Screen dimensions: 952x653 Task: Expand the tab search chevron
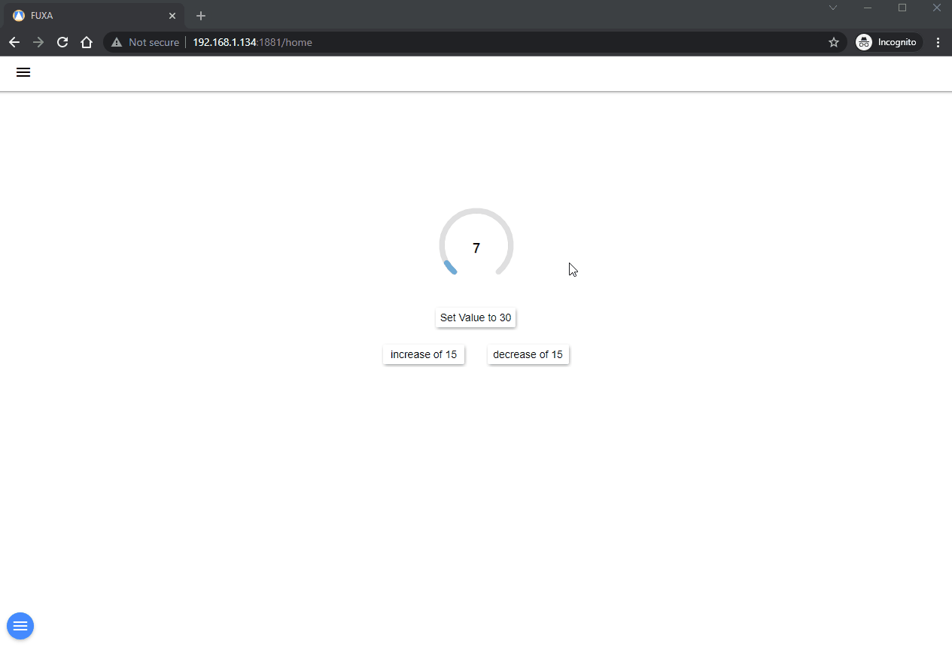coord(833,8)
